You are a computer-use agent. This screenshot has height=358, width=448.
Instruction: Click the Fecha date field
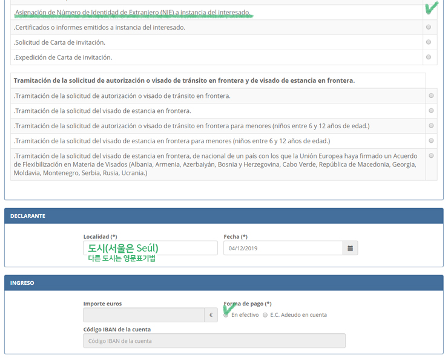pos(283,248)
